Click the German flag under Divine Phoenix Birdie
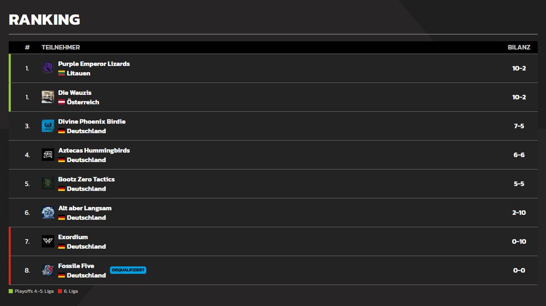 (x=61, y=131)
